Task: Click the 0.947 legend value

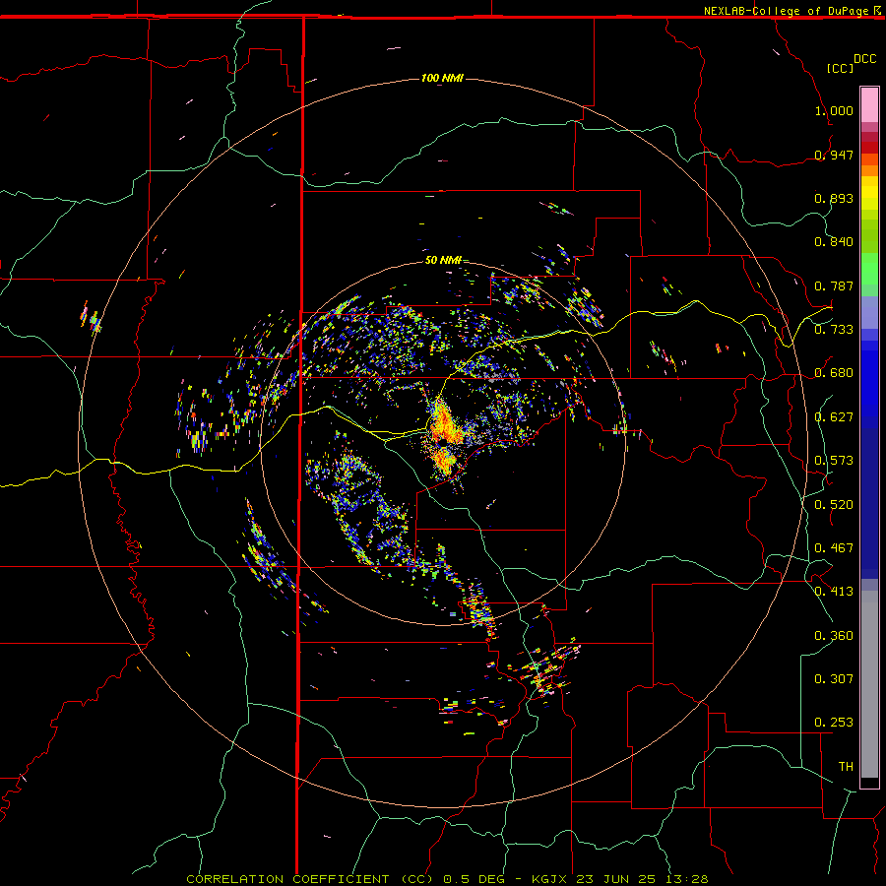Action: coord(834,155)
